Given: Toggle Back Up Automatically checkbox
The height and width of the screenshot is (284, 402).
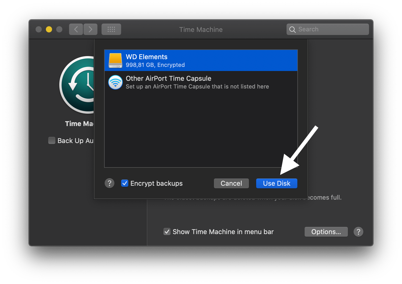Looking at the screenshot, I should 52,140.
